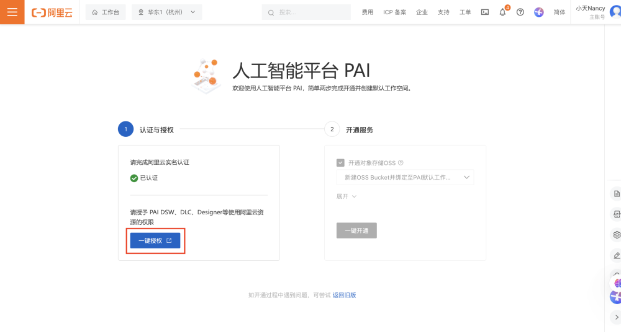Click the user avatar icon

(x=615, y=12)
